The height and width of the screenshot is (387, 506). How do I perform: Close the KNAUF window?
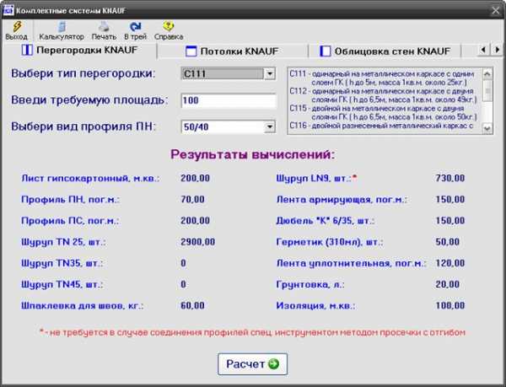click(x=495, y=11)
